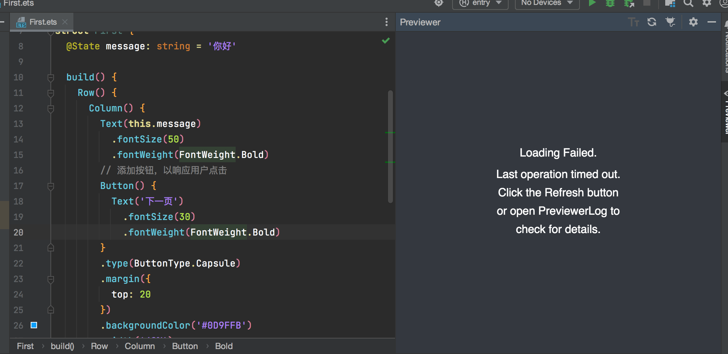The width and height of the screenshot is (728, 354).
Task: Select Bold in breadcrumb bar
Action: click(224, 346)
